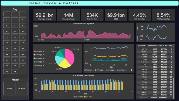This screenshot has height=101, width=179.
Task: Click the yellow pie legend marker
Action: [x=34, y=55]
